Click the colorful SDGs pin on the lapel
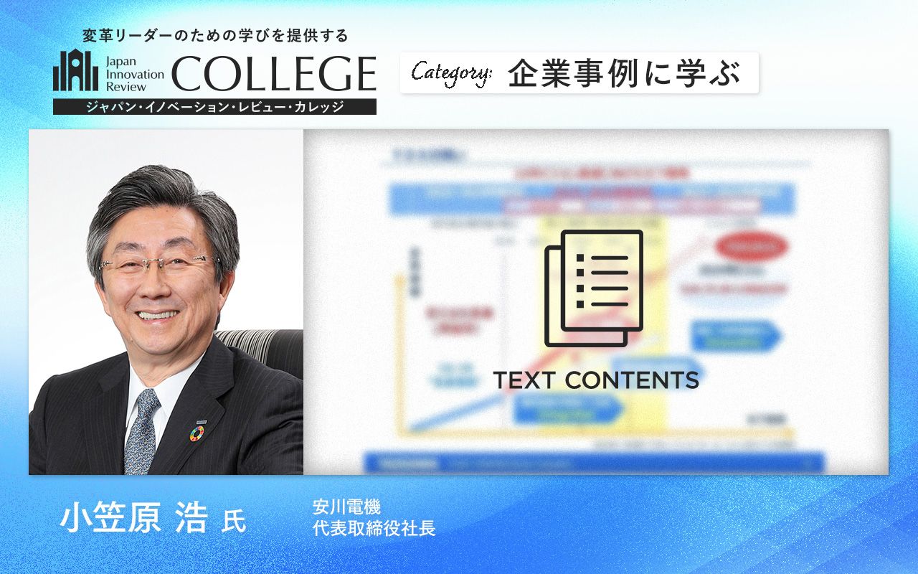This screenshot has height=574, width=918. click(197, 433)
